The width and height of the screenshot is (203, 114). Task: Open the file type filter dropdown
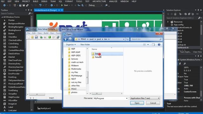click(145, 98)
